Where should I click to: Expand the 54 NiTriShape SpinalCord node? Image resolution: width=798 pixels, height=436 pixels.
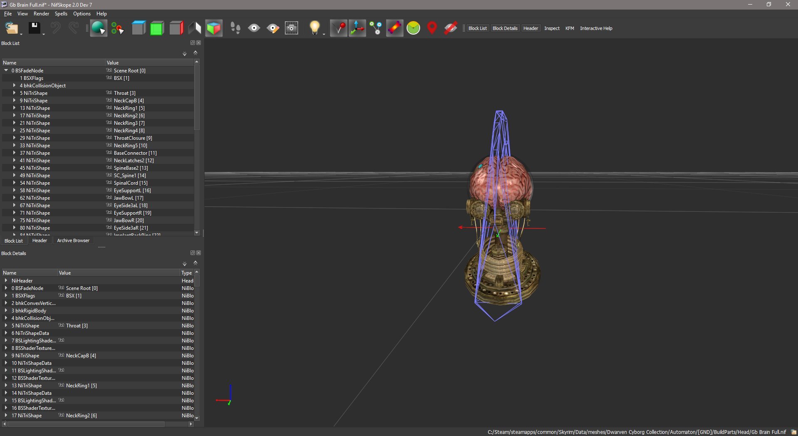pyautogui.click(x=14, y=183)
